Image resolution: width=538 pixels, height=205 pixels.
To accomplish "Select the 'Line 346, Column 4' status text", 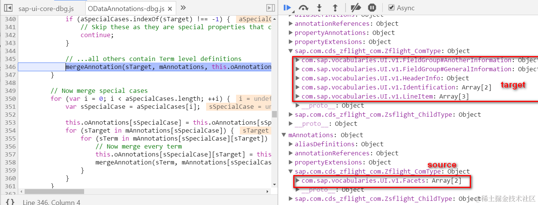I will click(52, 202).
